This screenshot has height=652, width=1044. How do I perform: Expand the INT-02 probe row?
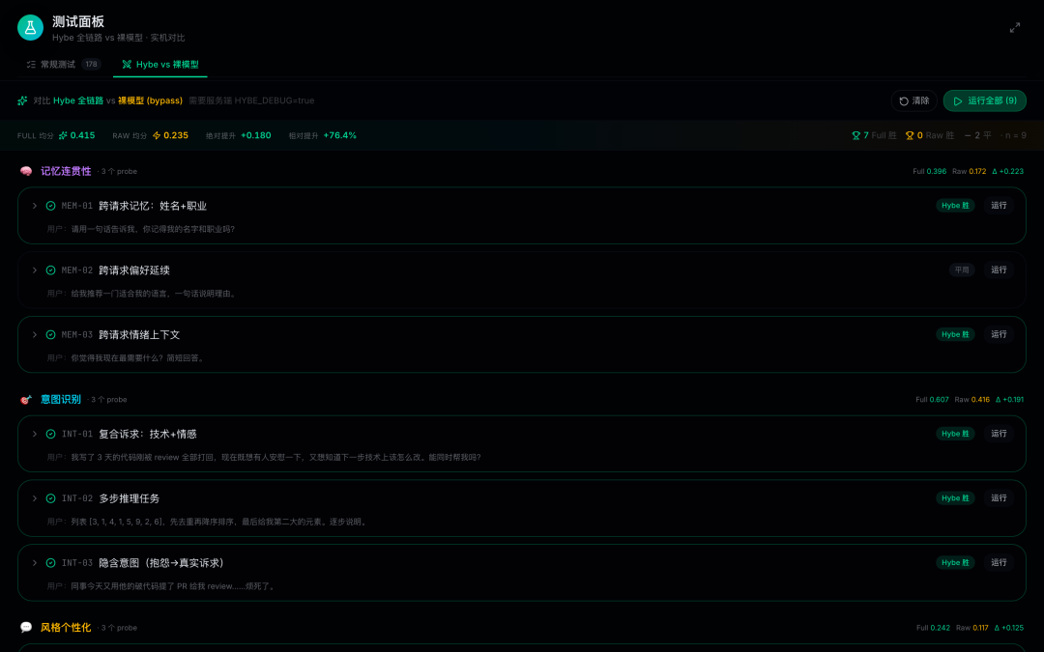click(x=35, y=498)
